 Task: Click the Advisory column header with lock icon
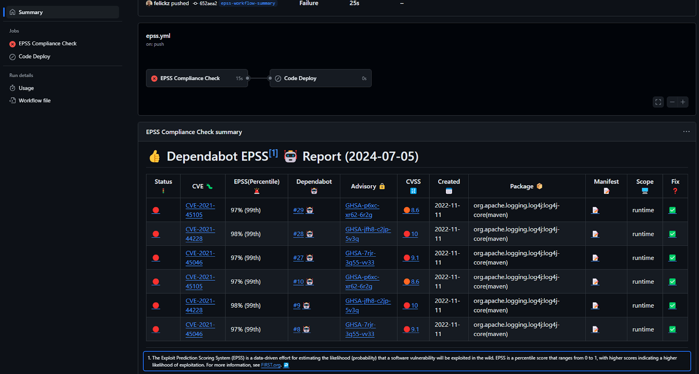click(368, 186)
